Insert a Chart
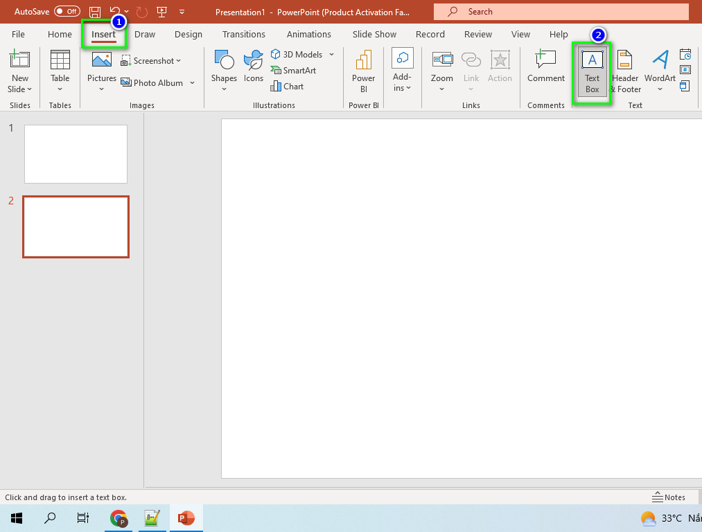The height and width of the screenshot is (532, 702). click(x=287, y=87)
